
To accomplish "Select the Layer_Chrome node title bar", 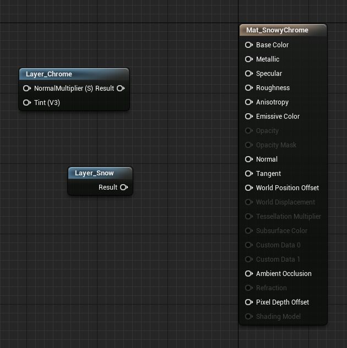I will pyautogui.click(x=74, y=74).
